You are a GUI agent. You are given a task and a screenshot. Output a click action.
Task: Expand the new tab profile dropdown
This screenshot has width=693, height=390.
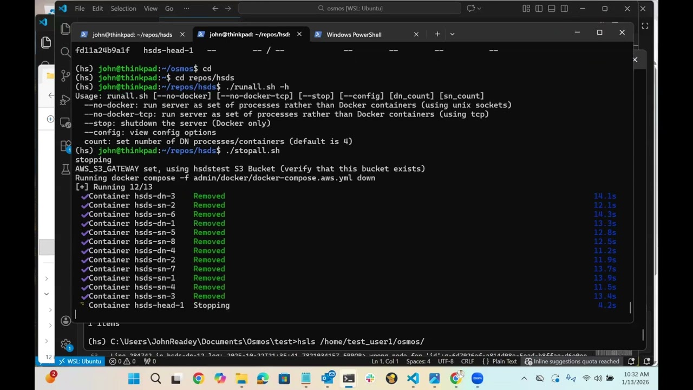452,34
